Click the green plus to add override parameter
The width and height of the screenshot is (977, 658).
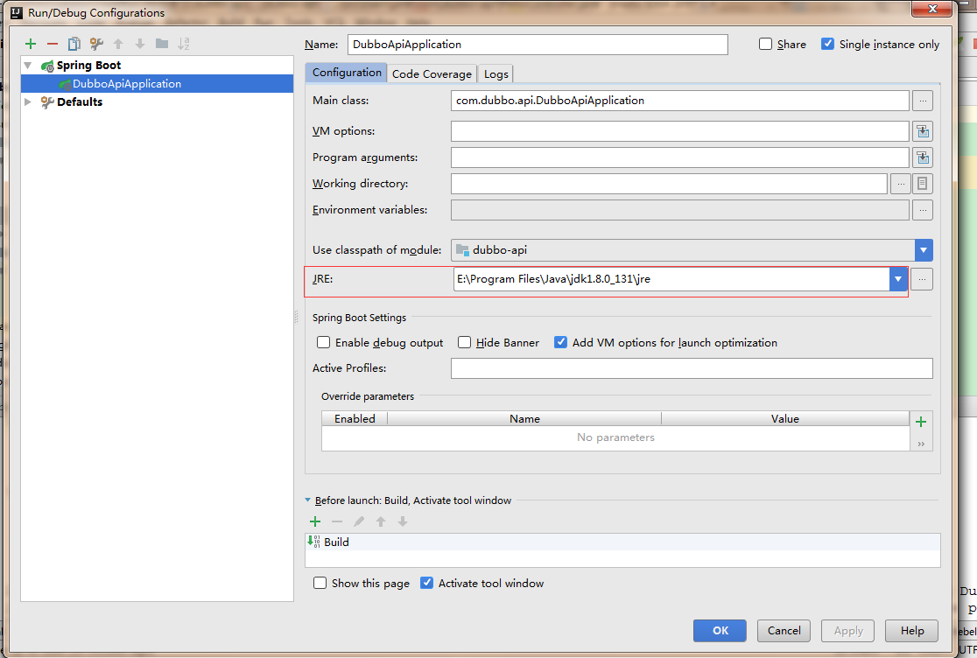[x=920, y=422]
